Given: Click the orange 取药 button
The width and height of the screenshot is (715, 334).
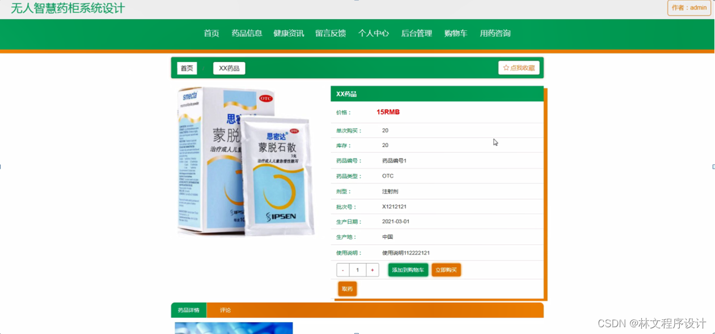Looking at the screenshot, I should (348, 289).
